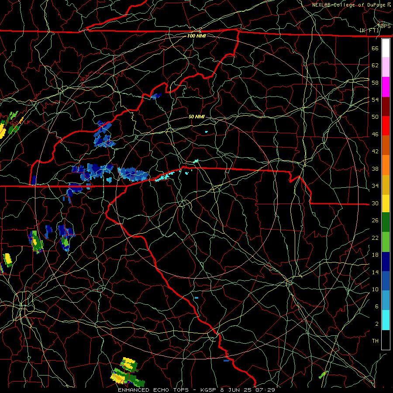
Task: Click the white 66 kft color swatch
Action: (386, 48)
